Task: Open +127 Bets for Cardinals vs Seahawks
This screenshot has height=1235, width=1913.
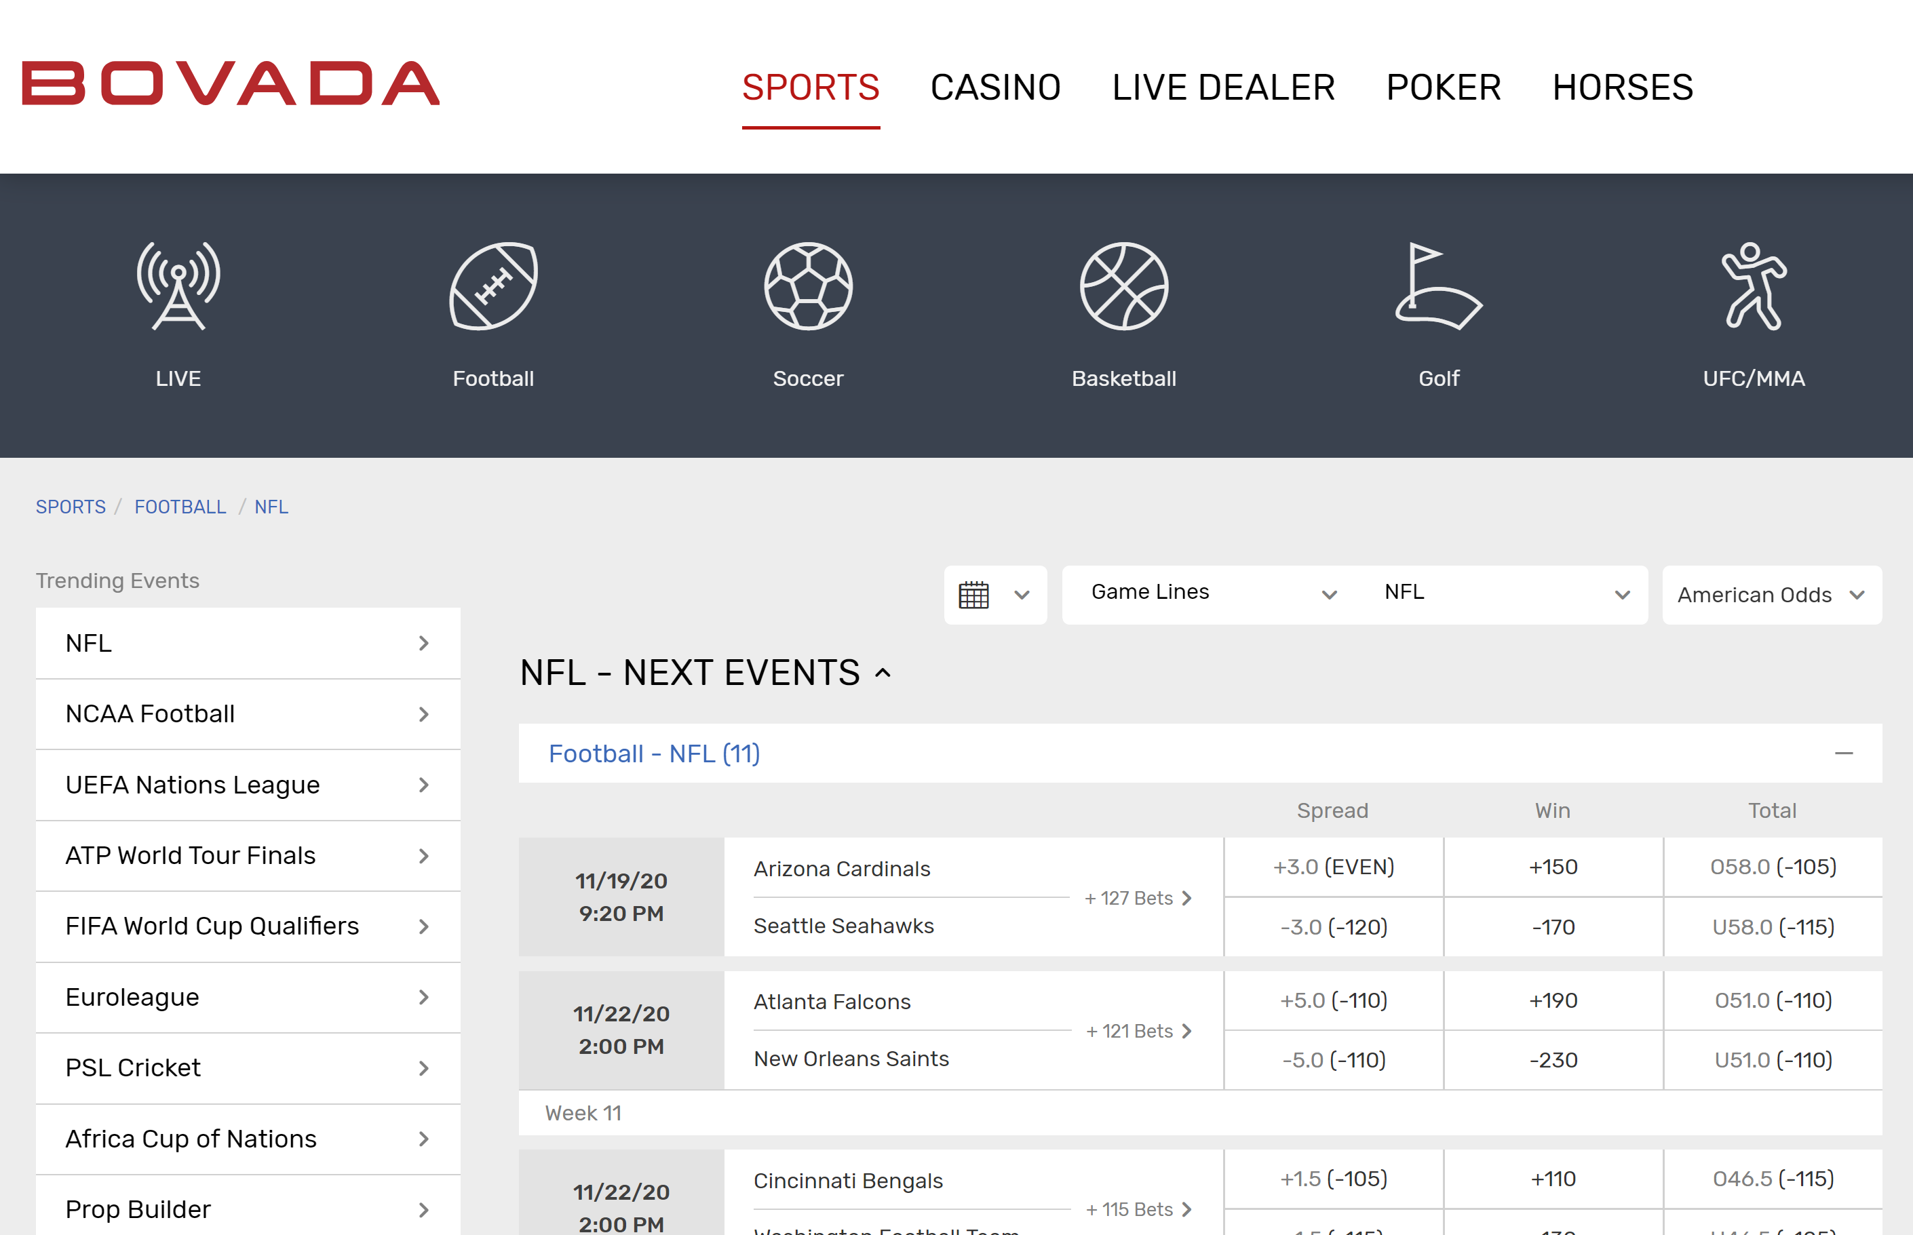Action: click(1138, 898)
